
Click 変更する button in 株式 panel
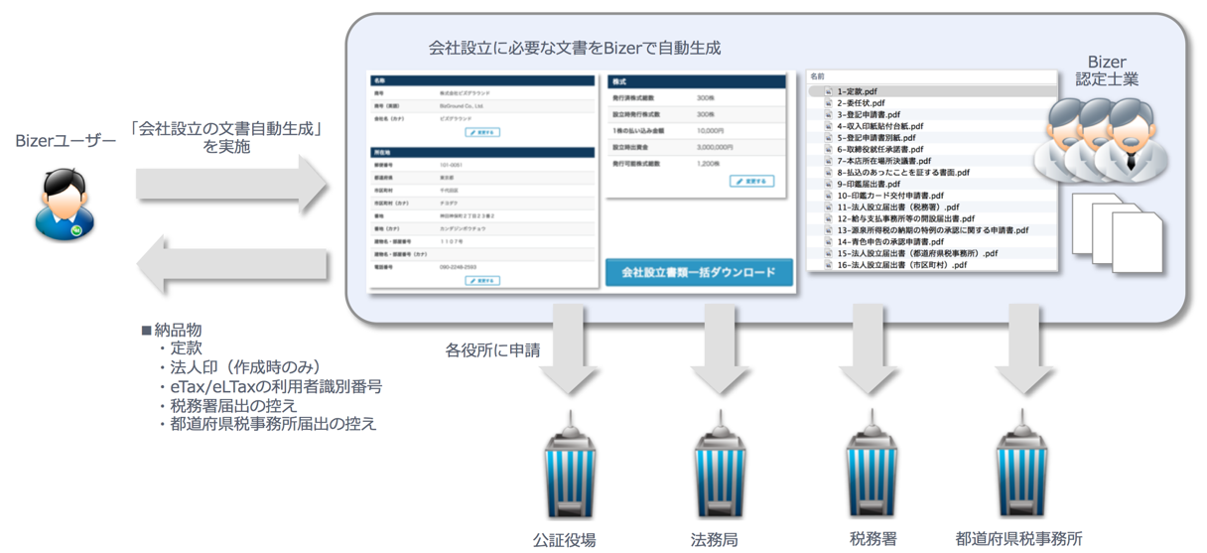point(751,182)
